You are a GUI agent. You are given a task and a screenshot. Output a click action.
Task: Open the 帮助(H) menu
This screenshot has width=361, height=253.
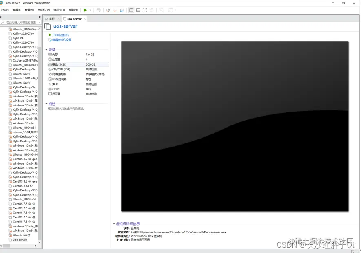(73, 10)
